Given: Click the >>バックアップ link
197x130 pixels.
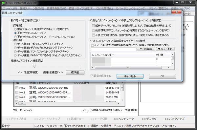Looking at the screenshot, I should 175,119.
